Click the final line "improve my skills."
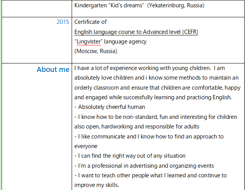The height and width of the screenshot is (190, 245). (x=97, y=185)
